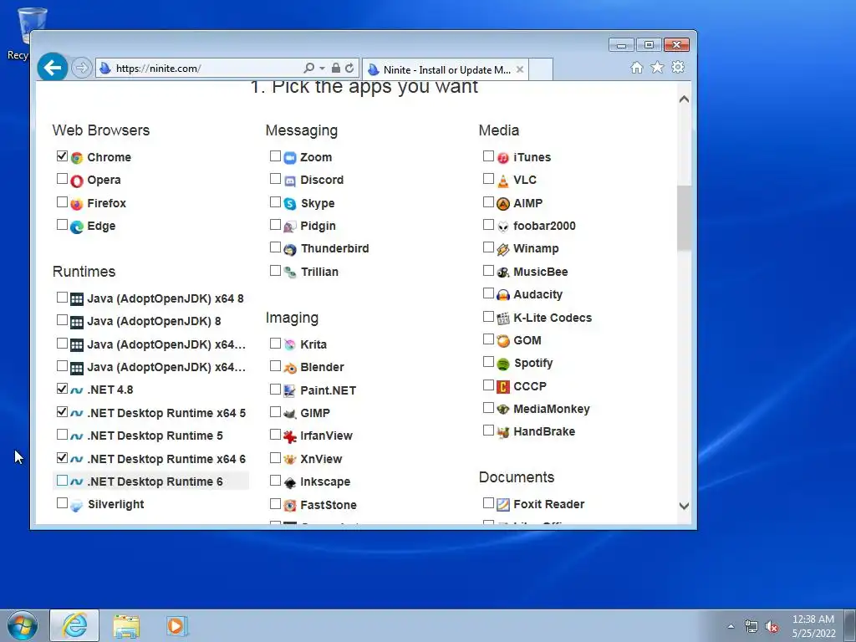Check the K-Lite Codecs checkbox
The height and width of the screenshot is (642, 856).
tap(488, 317)
